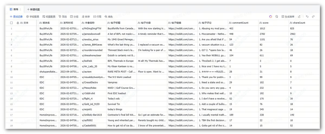Screen dimensions: 325x134
Task: Click title cell 'Survival Tin'
Action: point(122,104)
